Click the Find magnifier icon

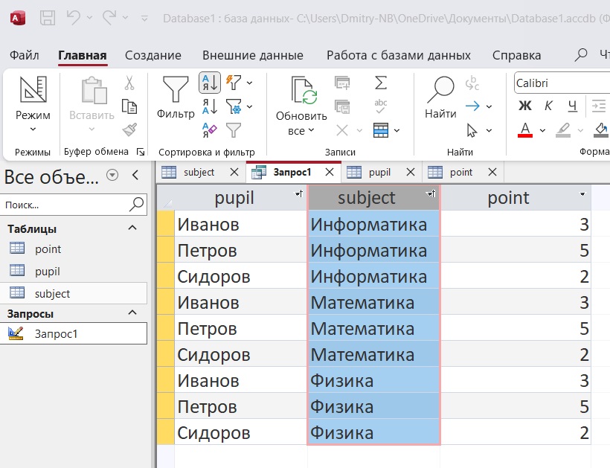tap(440, 90)
